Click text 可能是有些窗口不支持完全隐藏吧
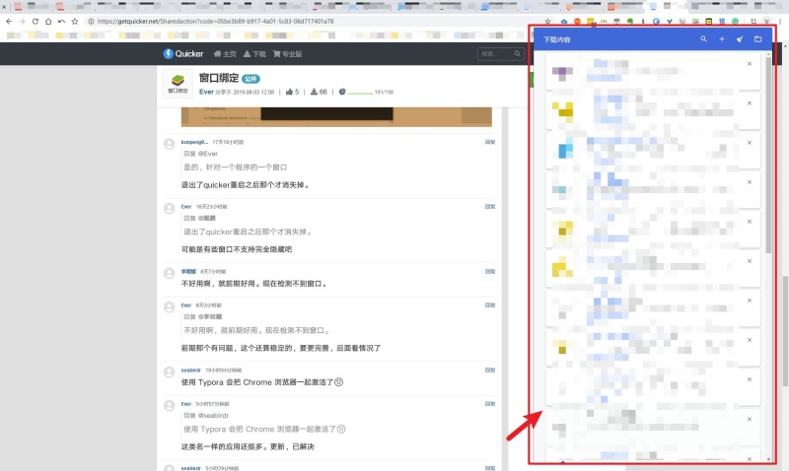 [x=237, y=249]
